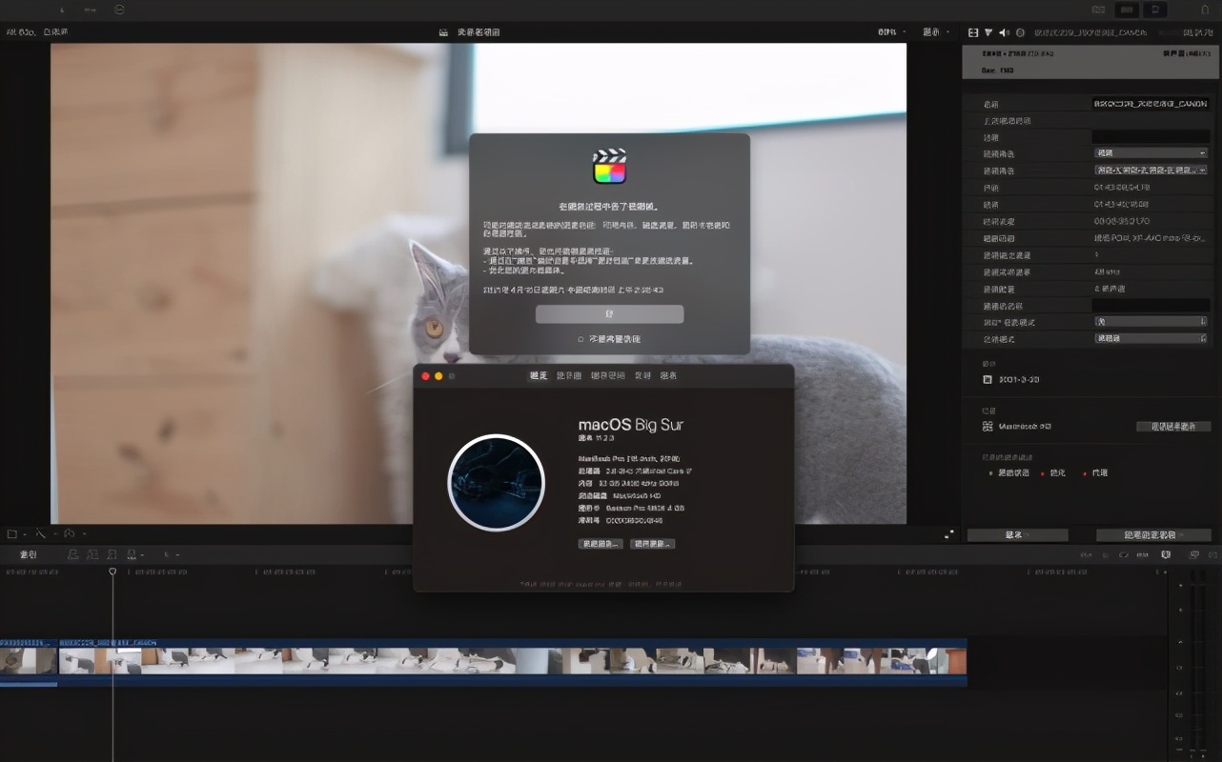Click the timeline playhead marker
The height and width of the screenshot is (762, 1222).
point(112,571)
